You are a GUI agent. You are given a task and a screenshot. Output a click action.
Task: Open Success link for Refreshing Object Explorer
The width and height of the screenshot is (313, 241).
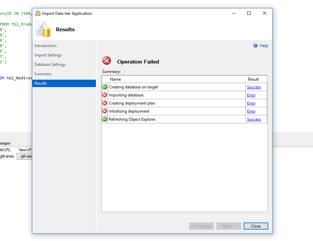click(x=254, y=119)
